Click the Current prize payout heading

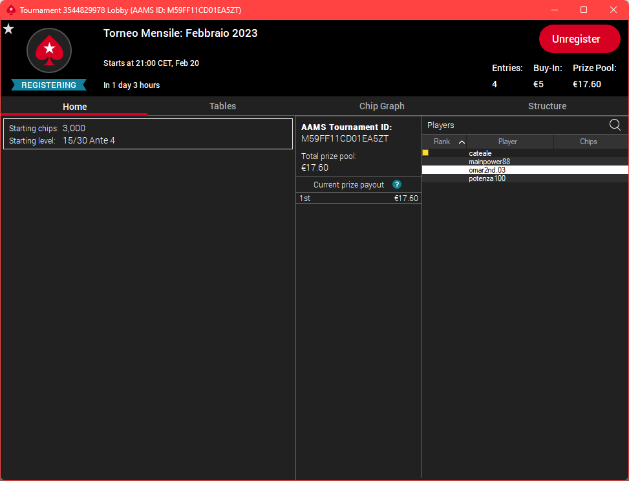[x=348, y=184]
